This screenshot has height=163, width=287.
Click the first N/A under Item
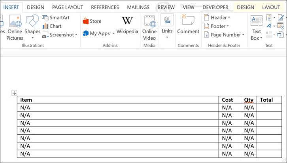click(25, 107)
